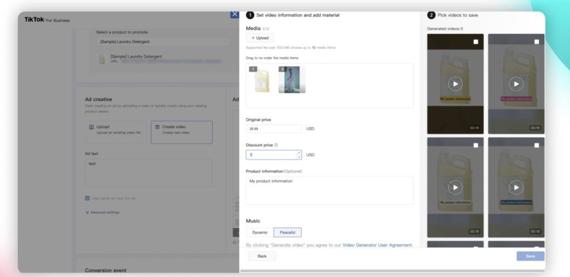
Task: Click the Ad text box in background page
Action: click(x=149, y=173)
